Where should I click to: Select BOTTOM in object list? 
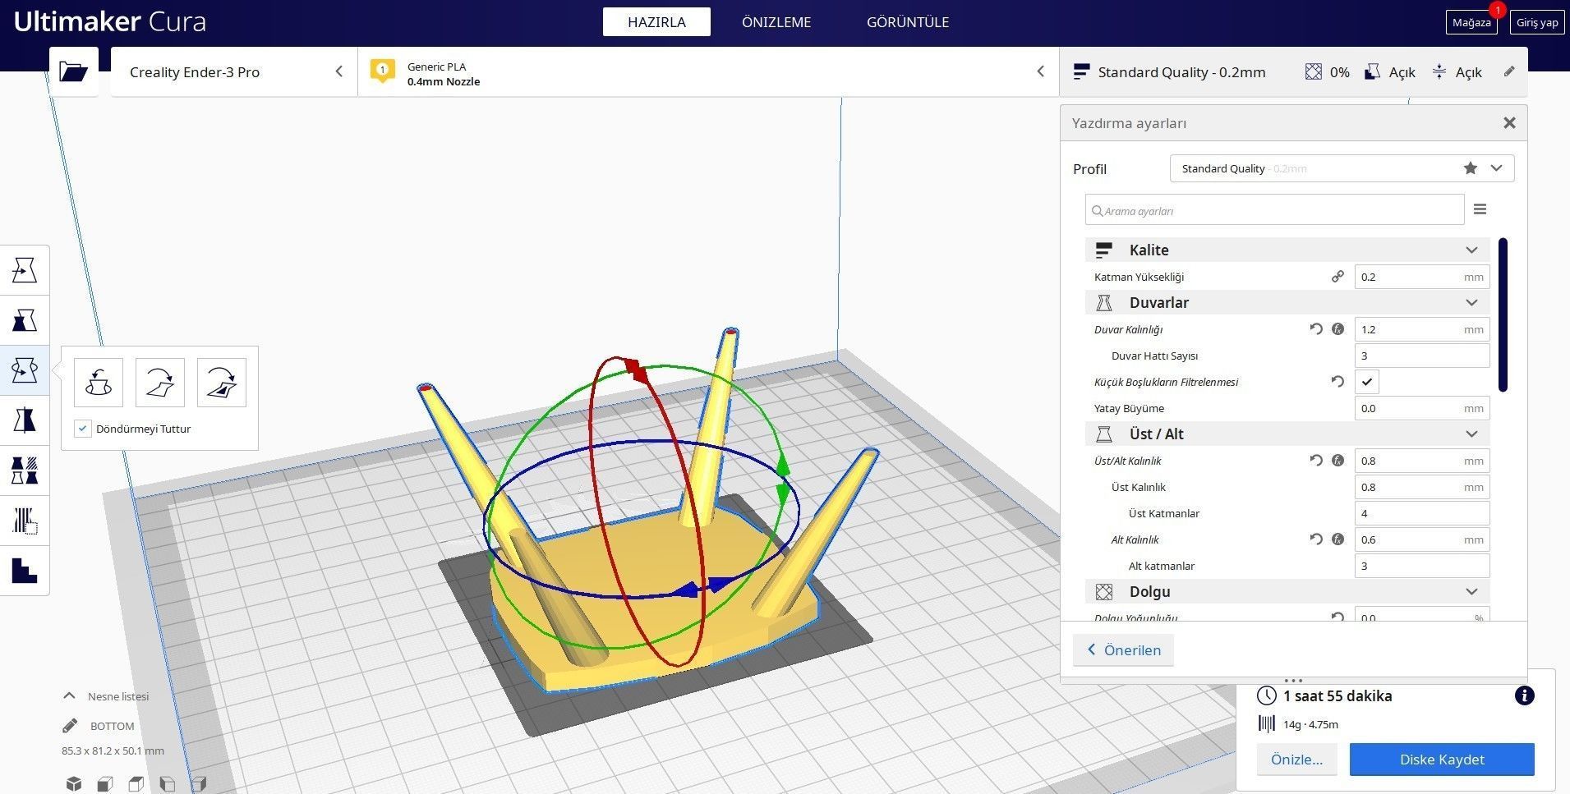click(x=112, y=726)
